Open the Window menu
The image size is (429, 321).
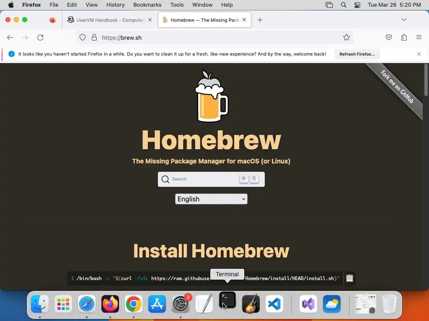pos(202,5)
